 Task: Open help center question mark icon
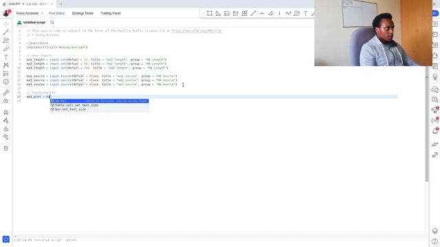(x=435, y=242)
